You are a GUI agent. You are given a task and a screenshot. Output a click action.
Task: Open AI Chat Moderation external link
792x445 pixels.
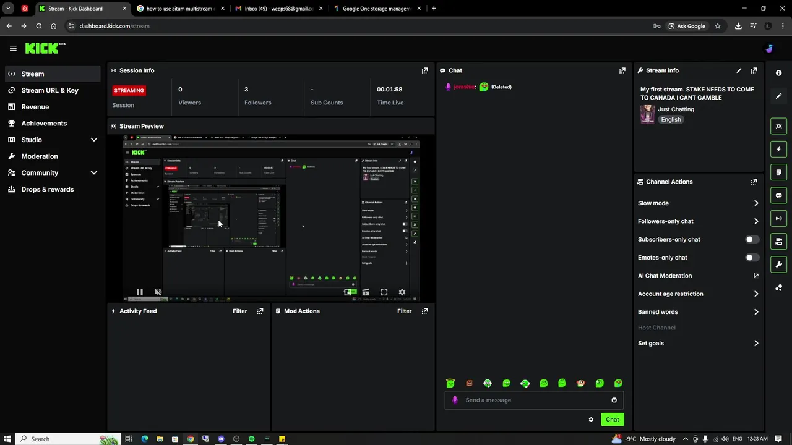tap(756, 276)
